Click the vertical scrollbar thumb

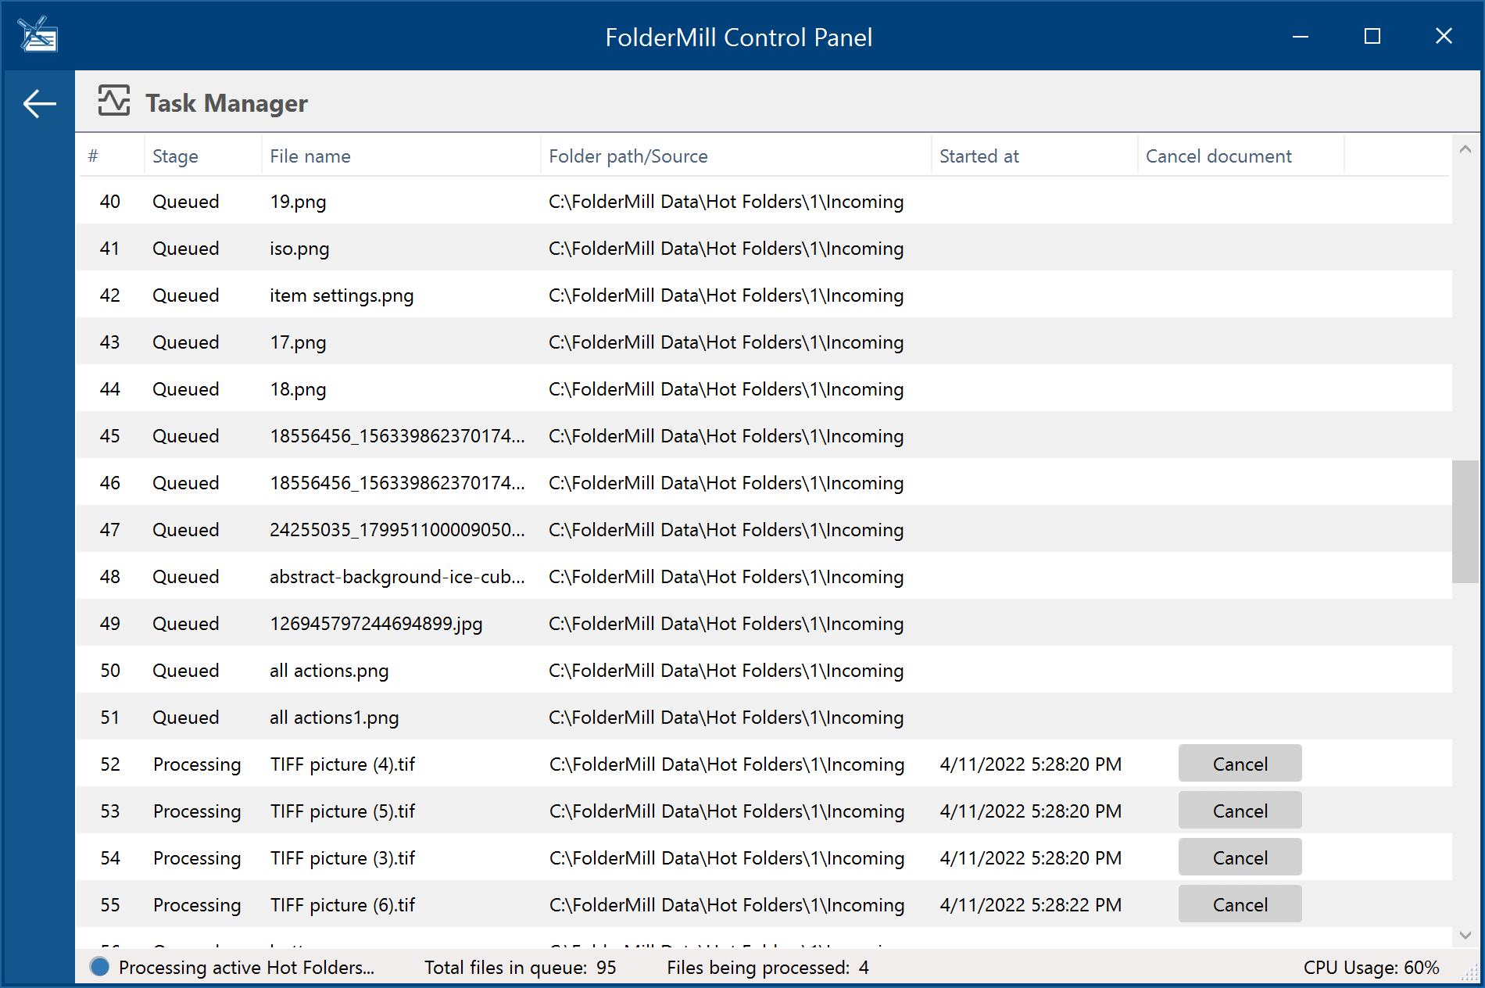tap(1465, 521)
